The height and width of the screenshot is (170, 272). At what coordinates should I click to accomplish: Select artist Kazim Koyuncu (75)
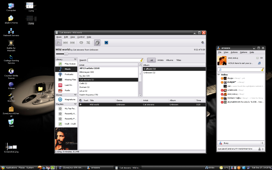tap(109, 95)
